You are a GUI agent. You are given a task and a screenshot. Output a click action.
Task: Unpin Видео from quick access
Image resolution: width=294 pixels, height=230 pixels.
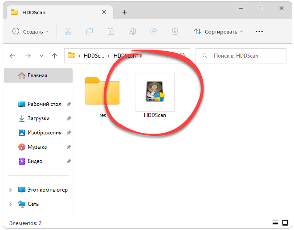click(69, 161)
